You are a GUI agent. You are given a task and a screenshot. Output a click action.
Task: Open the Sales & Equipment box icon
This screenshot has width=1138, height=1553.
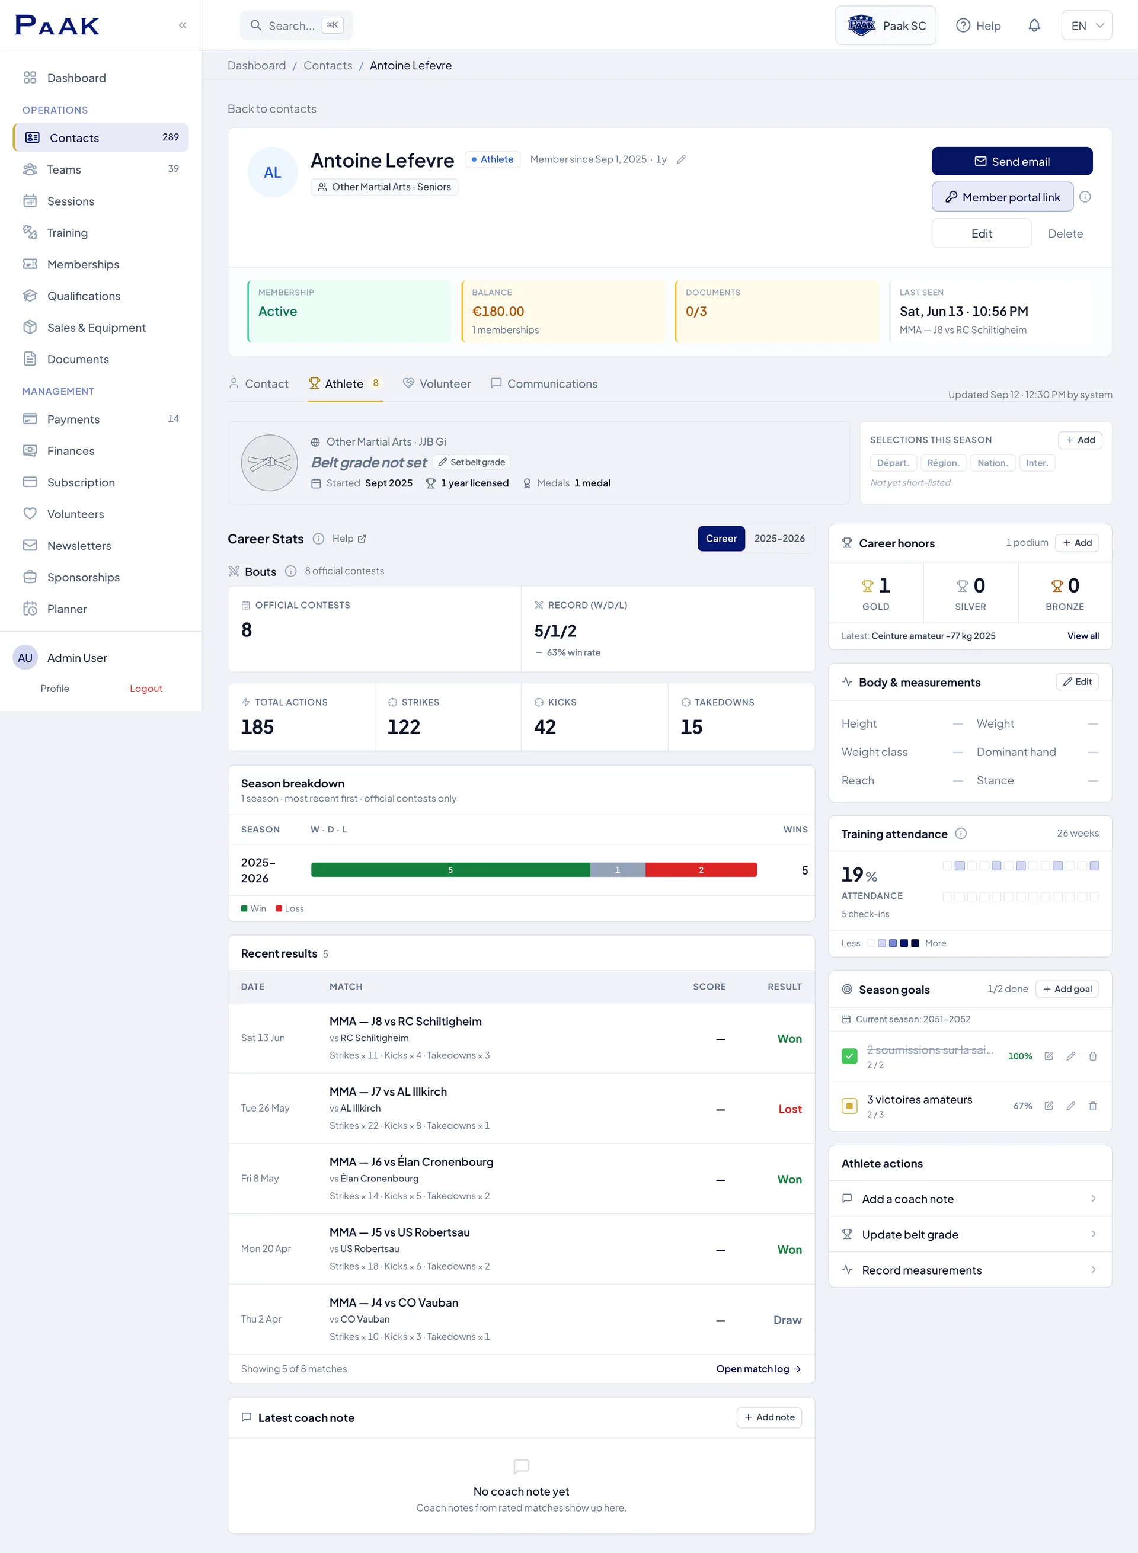click(30, 328)
